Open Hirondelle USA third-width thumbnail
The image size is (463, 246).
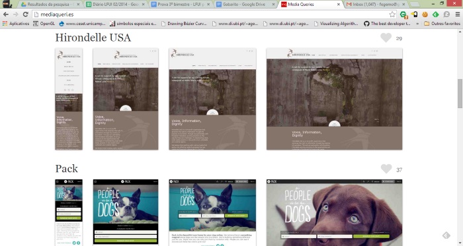[212, 99]
